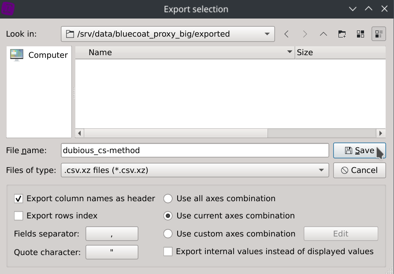Click the File name text field
The width and height of the screenshot is (394, 274).
click(195, 150)
